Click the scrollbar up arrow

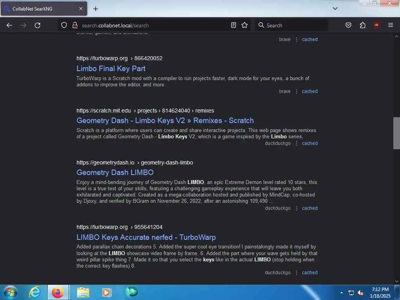click(396, 36)
